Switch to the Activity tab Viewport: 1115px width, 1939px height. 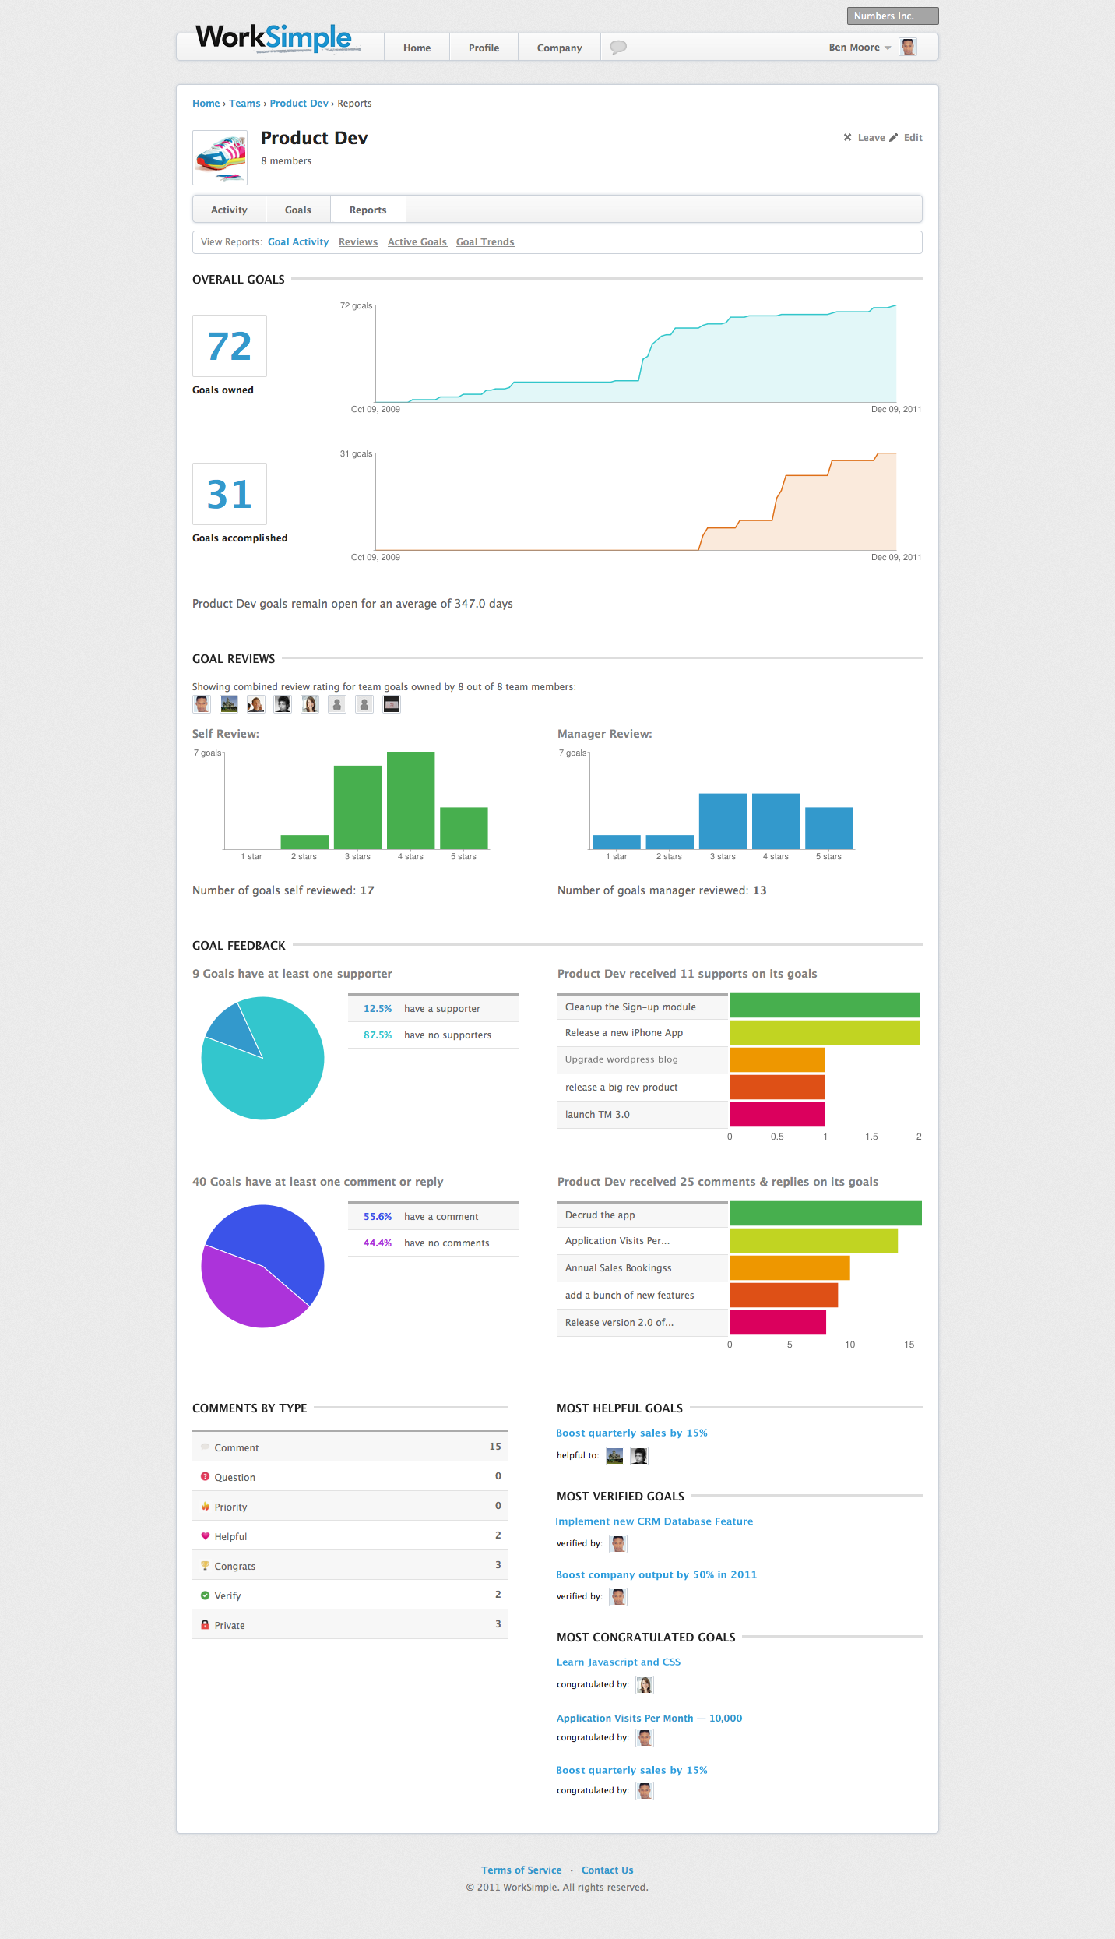pyautogui.click(x=229, y=210)
